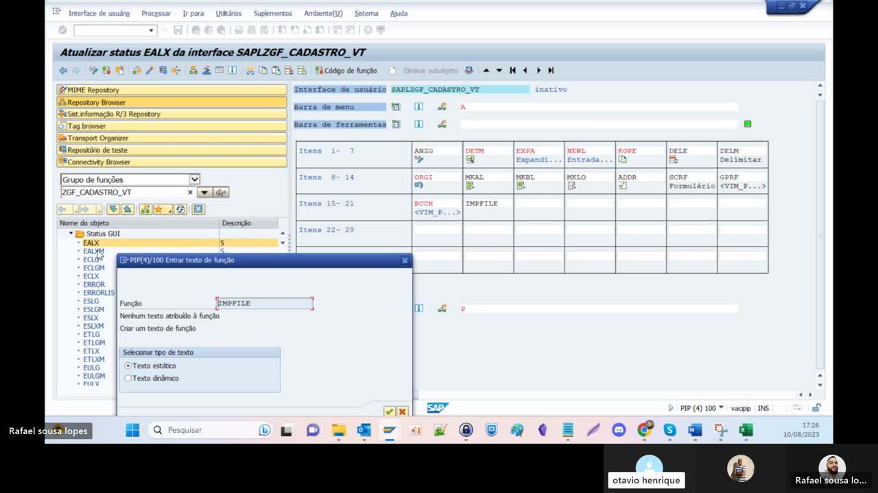Click the where-used hierarchy icon in toolbar
This screenshot has height=493, width=878.
coord(193,71)
